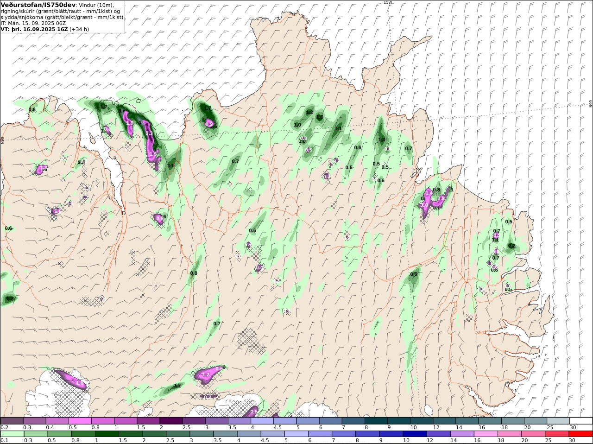Click top legend swatch between 4 and 4.5
This screenshot has width=593, height=444.
point(262,420)
